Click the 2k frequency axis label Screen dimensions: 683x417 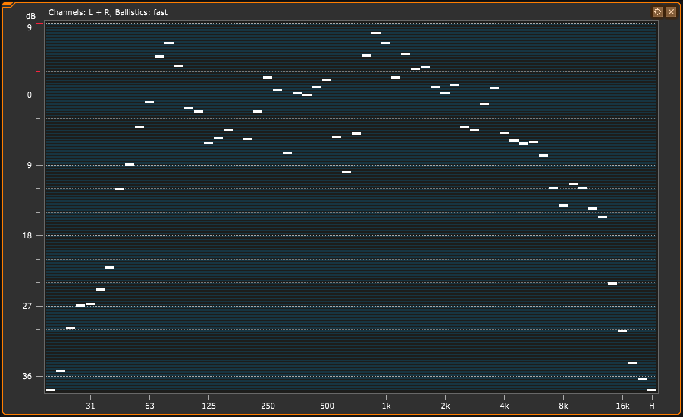click(x=445, y=406)
